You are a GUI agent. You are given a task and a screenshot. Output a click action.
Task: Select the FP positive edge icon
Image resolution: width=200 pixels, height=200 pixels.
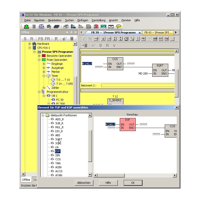pos(160,39)
